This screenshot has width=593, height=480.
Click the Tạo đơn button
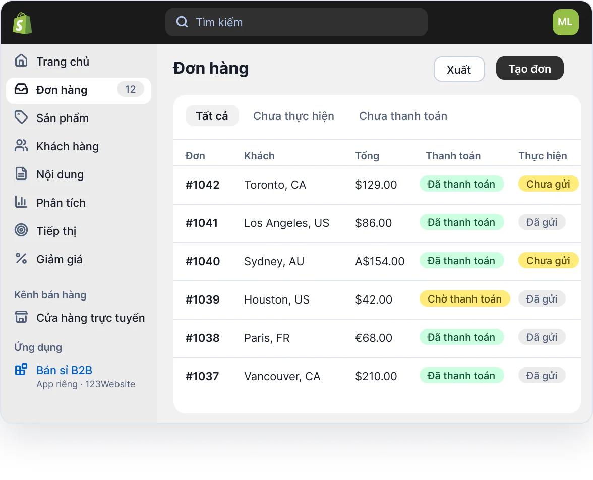pos(530,69)
